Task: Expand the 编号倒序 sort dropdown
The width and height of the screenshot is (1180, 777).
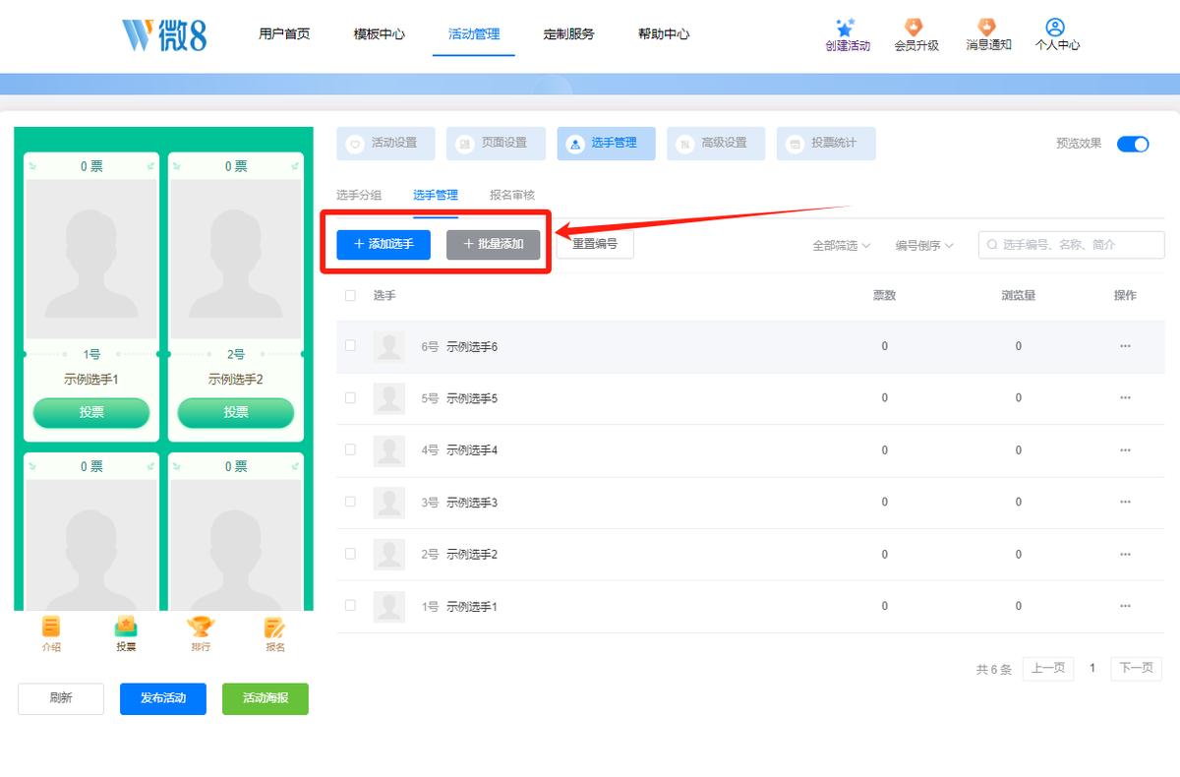Action: pos(923,246)
